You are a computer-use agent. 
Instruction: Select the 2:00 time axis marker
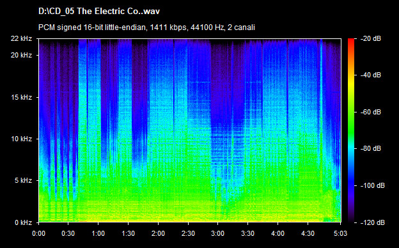[159, 233]
